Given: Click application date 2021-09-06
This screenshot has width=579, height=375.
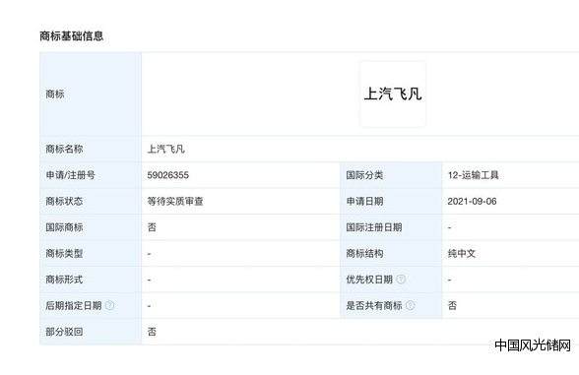Looking at the screenshot, I should [x=472, y=201].
